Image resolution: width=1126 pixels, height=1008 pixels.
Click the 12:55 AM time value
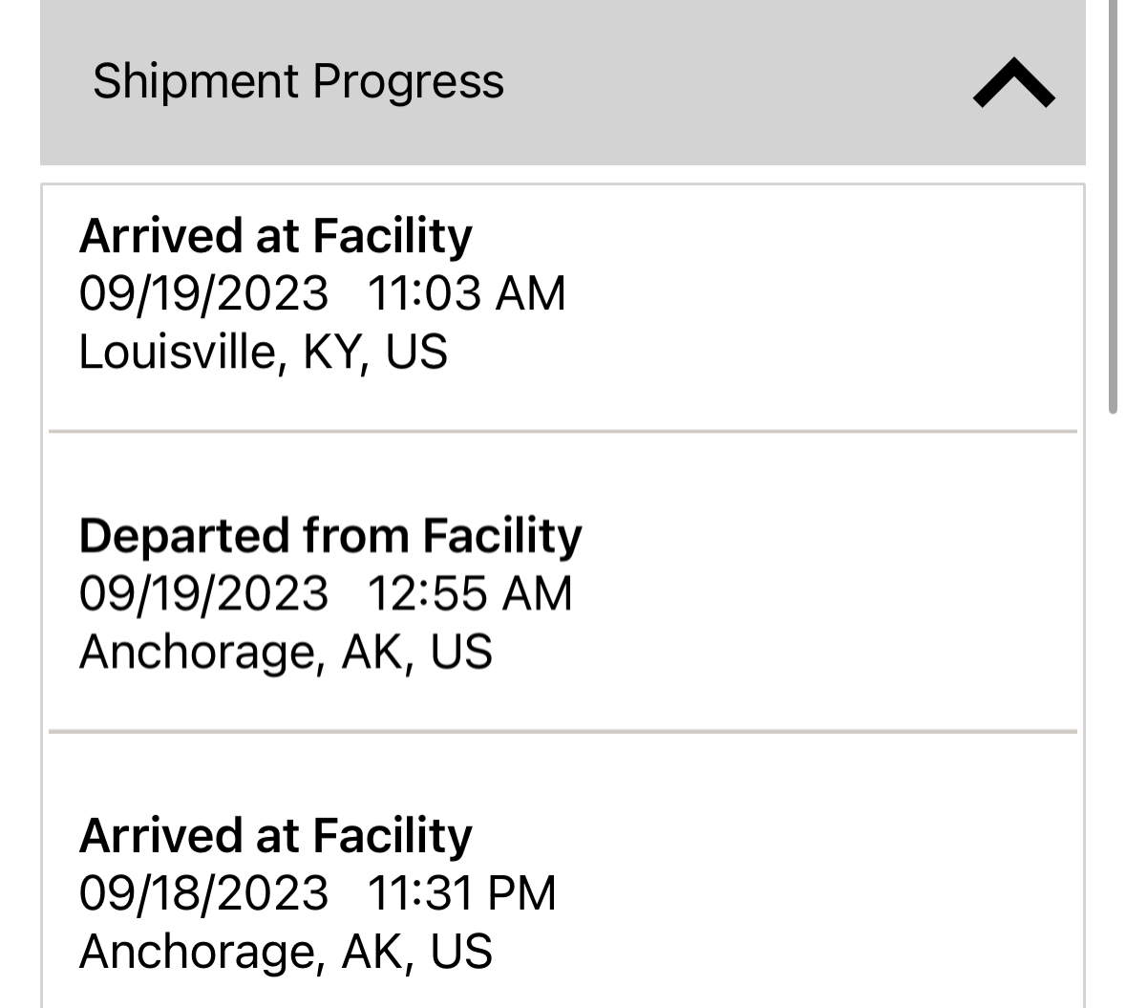click(470, 594)
